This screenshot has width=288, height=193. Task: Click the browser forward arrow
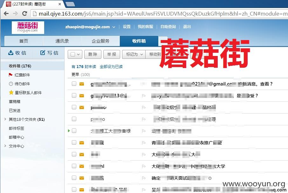pos(16,13)
